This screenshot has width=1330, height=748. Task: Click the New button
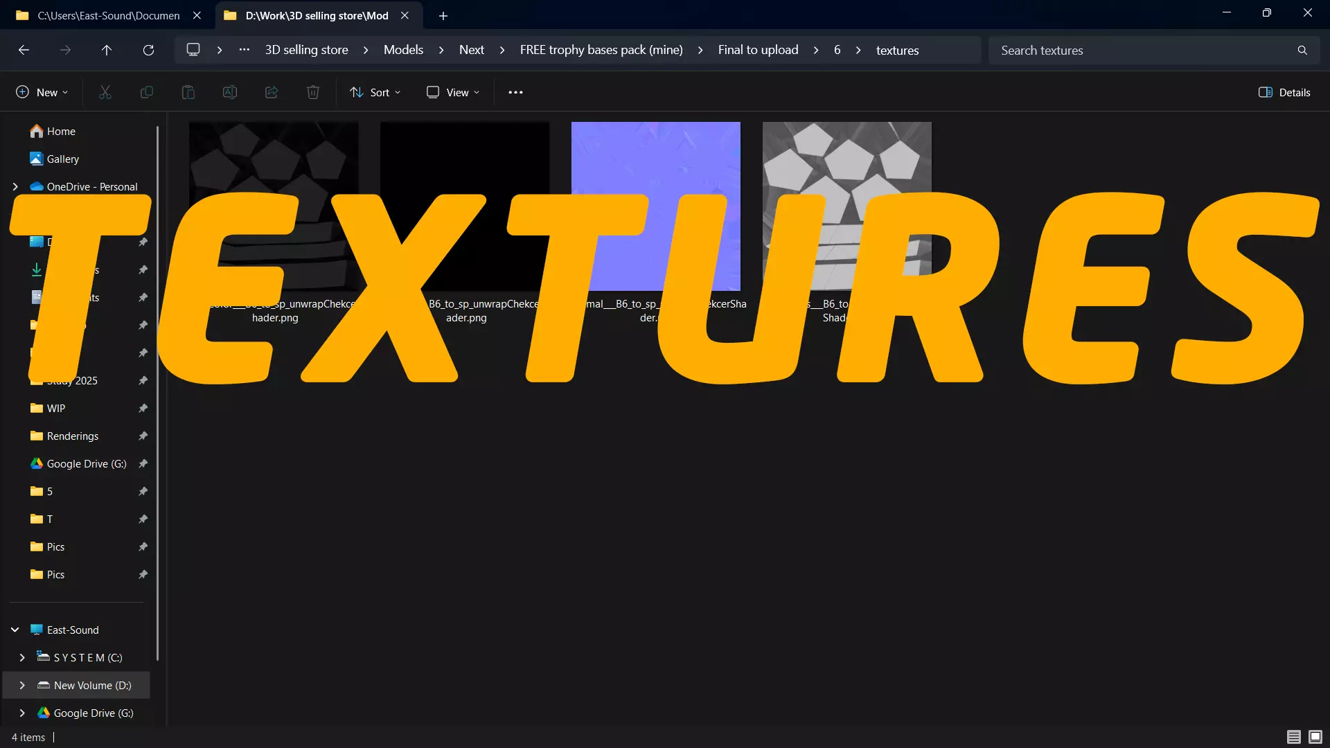click(x=42, y=92)
